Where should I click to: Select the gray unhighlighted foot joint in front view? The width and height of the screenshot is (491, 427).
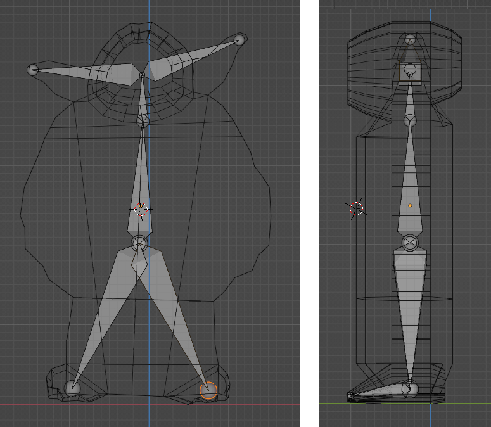pos(72,388)
